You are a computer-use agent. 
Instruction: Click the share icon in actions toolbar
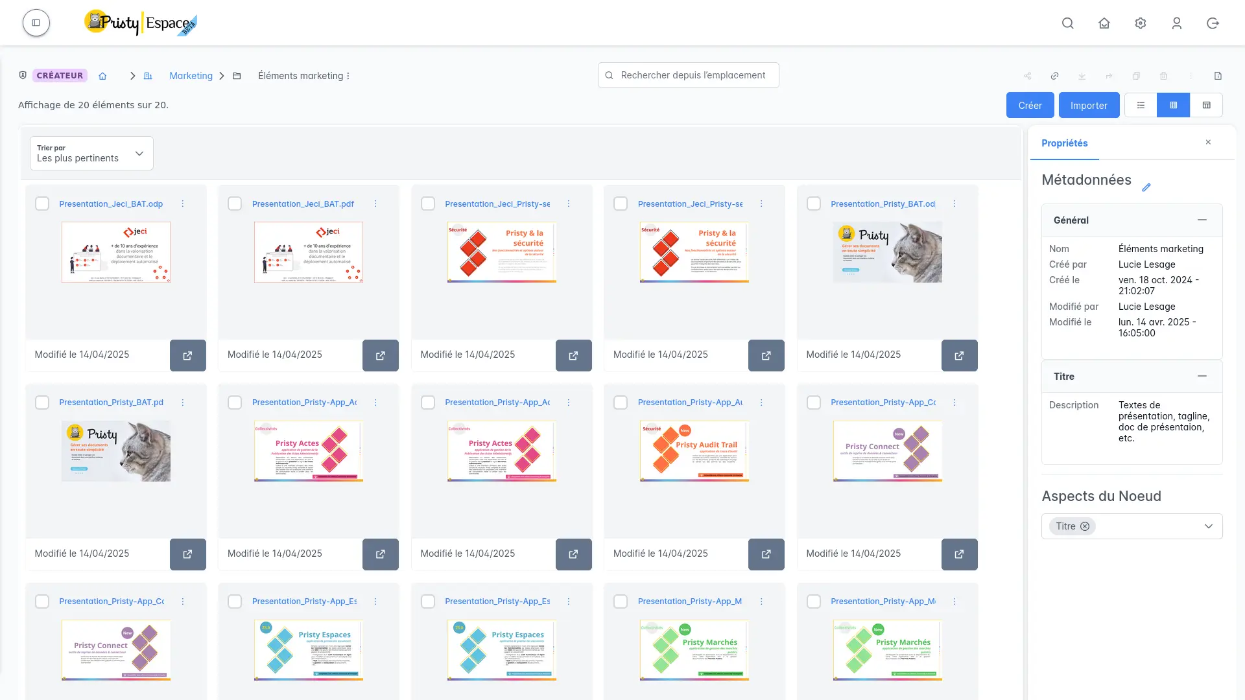click(1028, 76)
